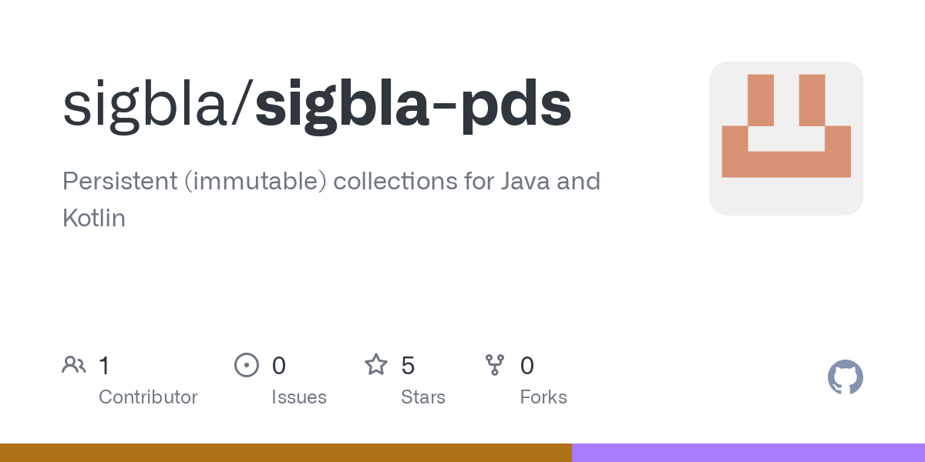Click the contributors people icon

pos(74,365)
